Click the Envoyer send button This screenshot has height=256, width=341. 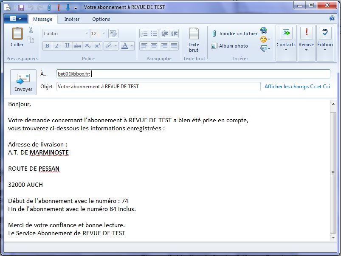pos(23,82)
